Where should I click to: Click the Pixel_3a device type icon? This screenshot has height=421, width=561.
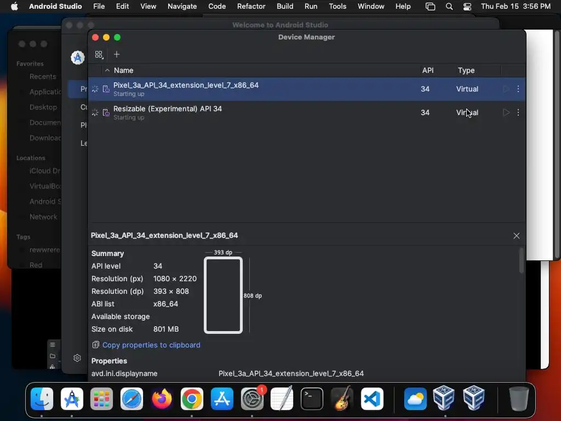click(x=106, y=89)
